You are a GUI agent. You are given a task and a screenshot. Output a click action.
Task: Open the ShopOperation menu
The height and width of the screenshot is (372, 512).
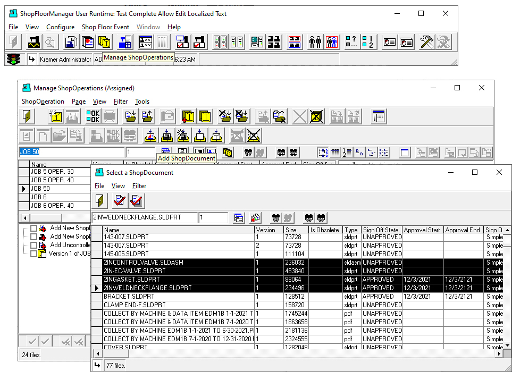click(43, 102)
